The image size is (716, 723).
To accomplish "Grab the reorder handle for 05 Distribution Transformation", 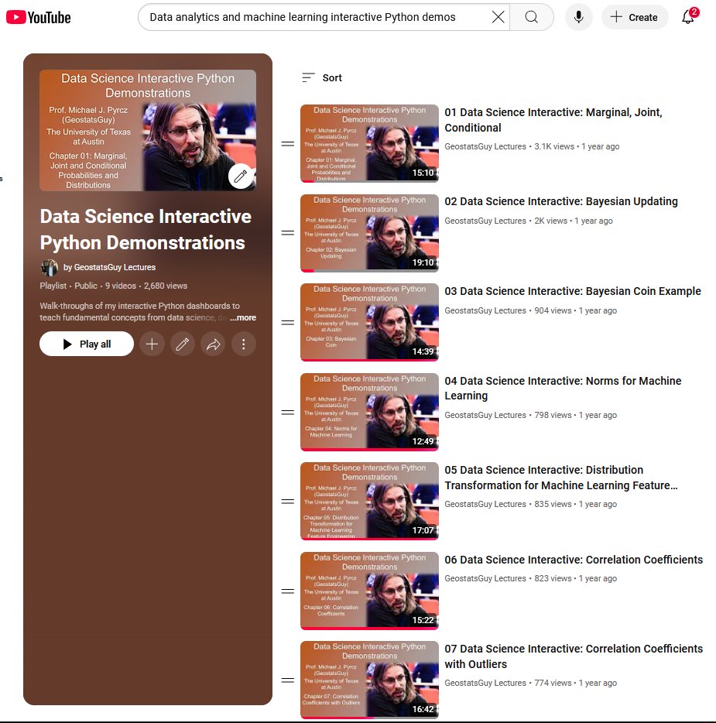I will (x=288, y=501).
